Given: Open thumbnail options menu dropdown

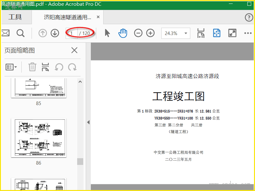Looking at the screenshot, I should (x=11, y=67).
